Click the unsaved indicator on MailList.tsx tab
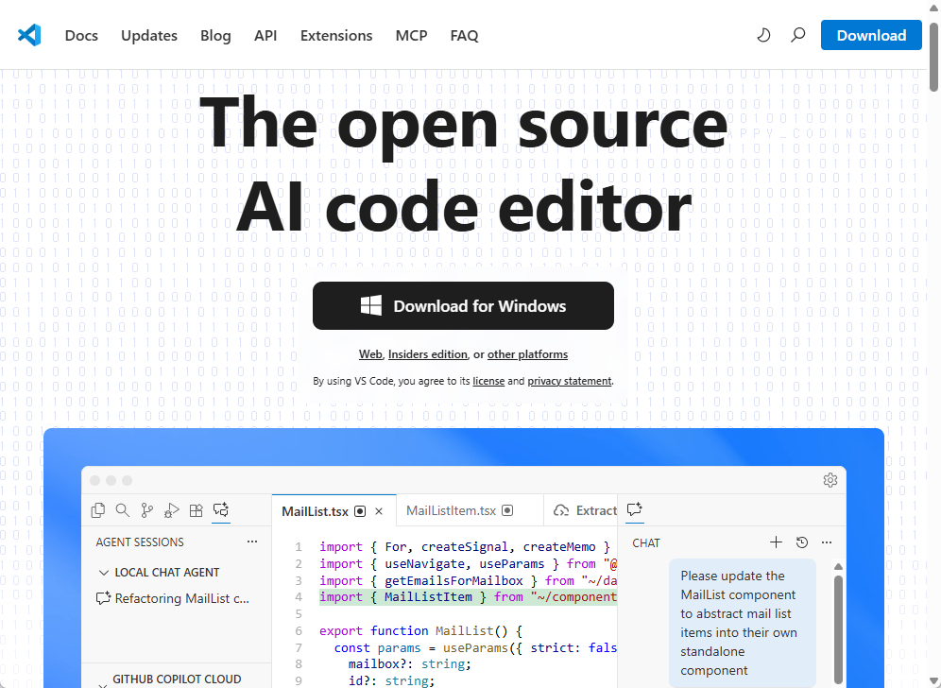 pos(360,511)
